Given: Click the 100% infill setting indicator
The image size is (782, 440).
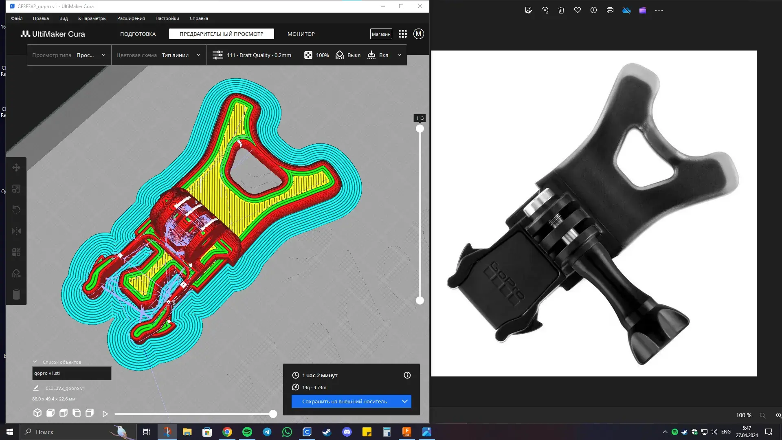Looking at the screenshot, I should [316, 55].
